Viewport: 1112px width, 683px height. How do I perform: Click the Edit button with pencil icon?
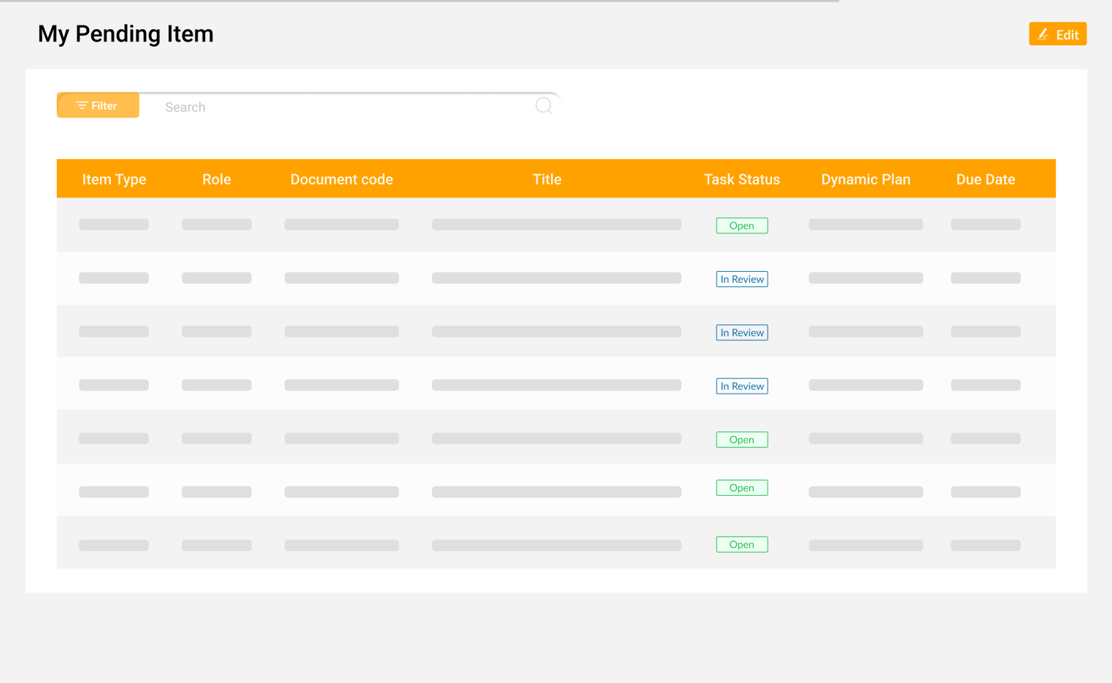point(1057,34)
